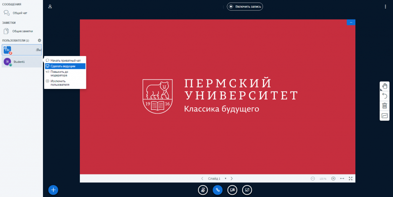This screenshot has width=393, height=197.
Task: Open the three-dot options menu
Action: pyautogui.click(x=385, y=7)
